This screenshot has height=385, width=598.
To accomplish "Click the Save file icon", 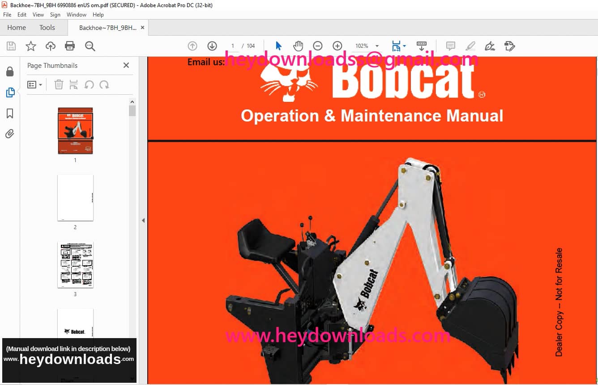I will tap(11, 46).
